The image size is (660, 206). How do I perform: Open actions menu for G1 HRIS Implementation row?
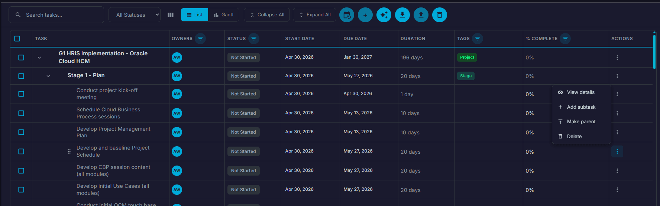click(x=617, y=58)
